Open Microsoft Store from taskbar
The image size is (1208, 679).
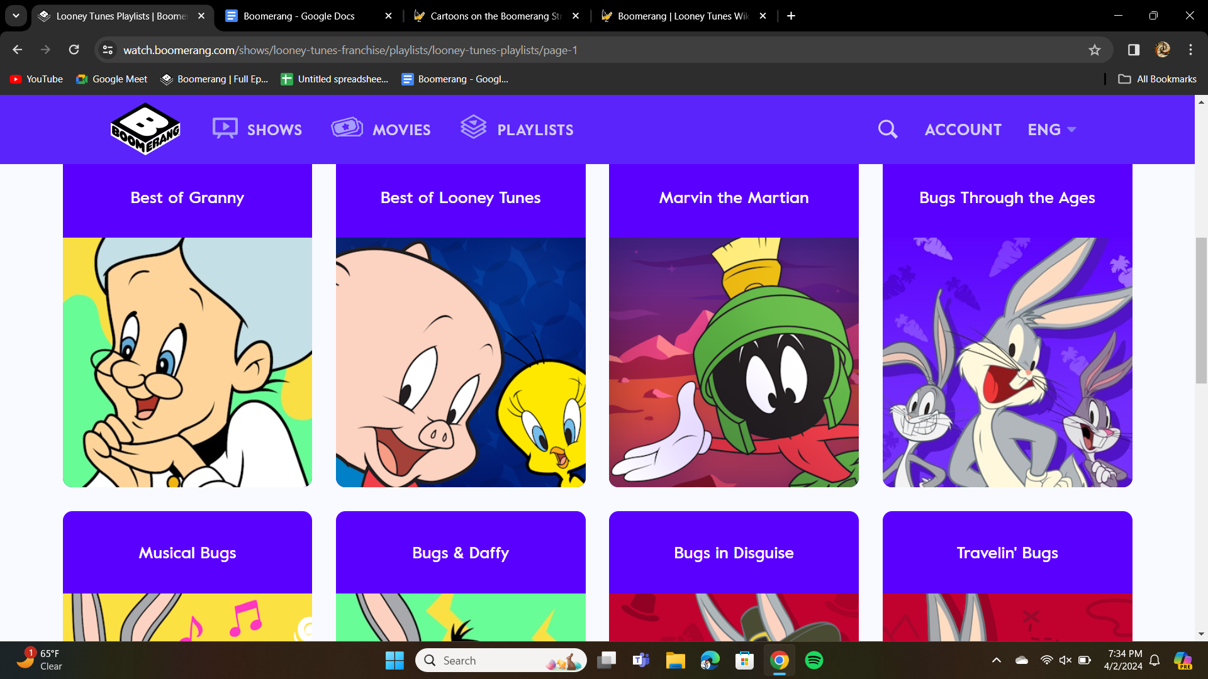coord(744,660)
